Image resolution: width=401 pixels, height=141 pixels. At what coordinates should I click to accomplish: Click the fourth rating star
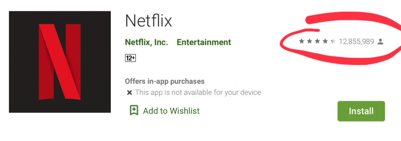(x=325, y=41)
